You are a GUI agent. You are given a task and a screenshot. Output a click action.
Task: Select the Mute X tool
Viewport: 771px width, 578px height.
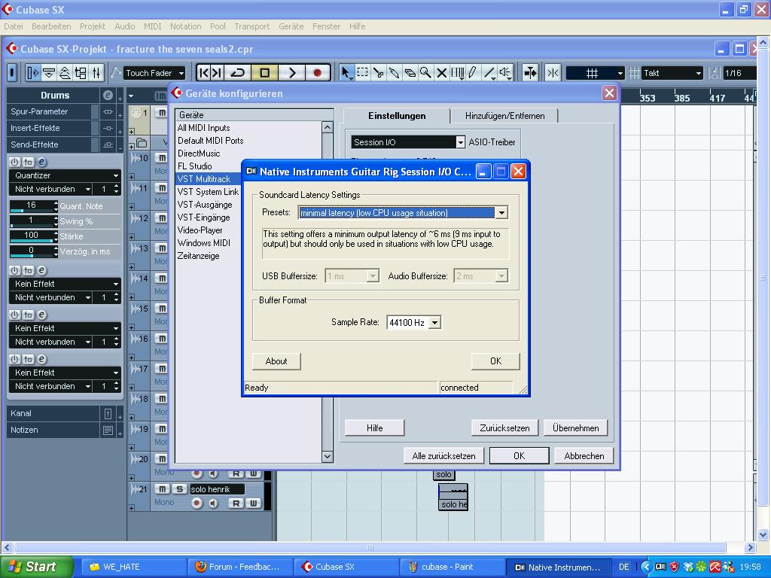click(441, 73)
